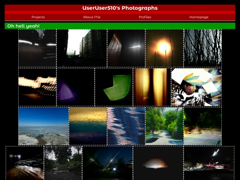
Task: Open the green translucent squares photo
Action: 114,87
